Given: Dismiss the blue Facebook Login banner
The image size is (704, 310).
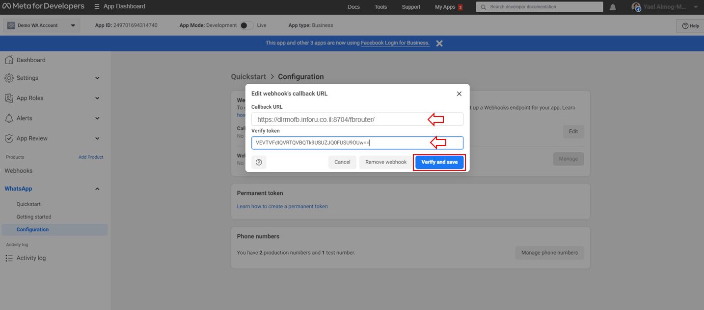Looking at the screenshot, I should [x=439, y=43].
